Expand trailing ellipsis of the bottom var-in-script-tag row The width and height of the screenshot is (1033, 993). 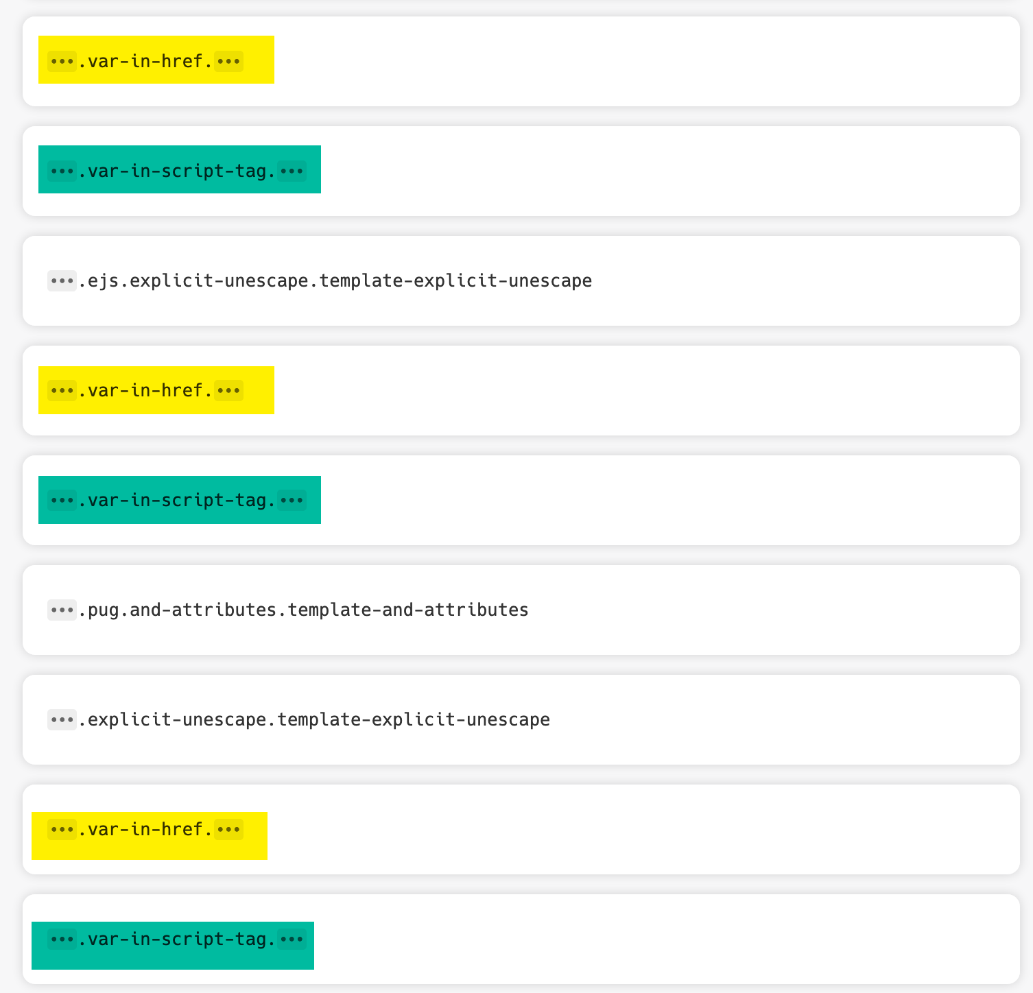point(291,940)
